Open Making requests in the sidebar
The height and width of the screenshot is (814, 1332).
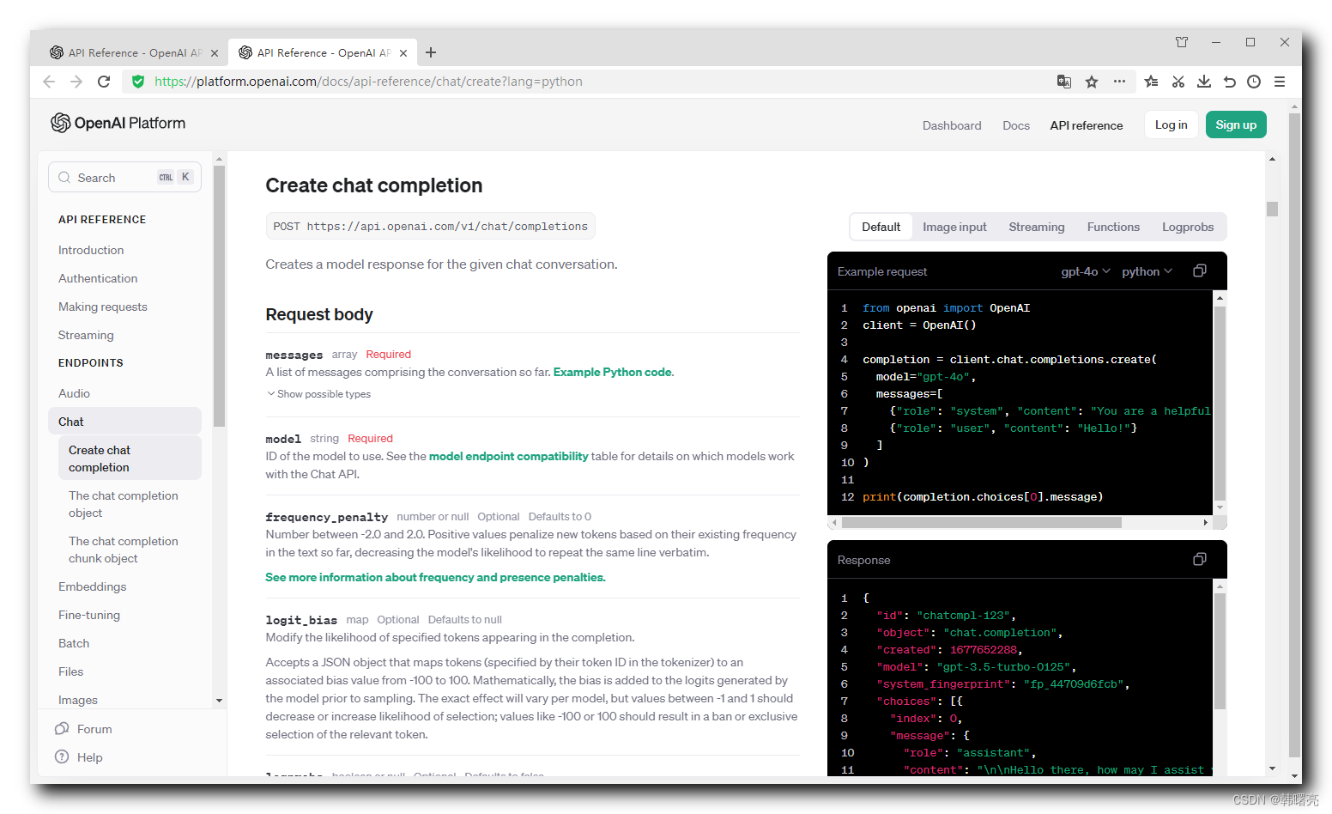(x=103, y=307)
